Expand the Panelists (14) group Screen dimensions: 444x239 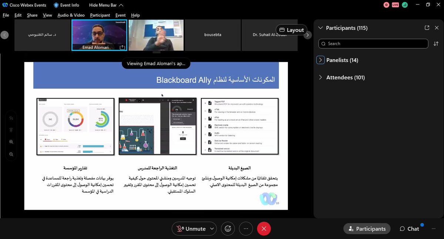[320, 60]
